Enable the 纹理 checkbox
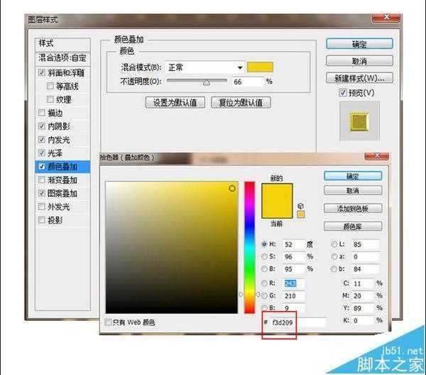This screenshot has width=426, height=375. (x=50, y=99)
